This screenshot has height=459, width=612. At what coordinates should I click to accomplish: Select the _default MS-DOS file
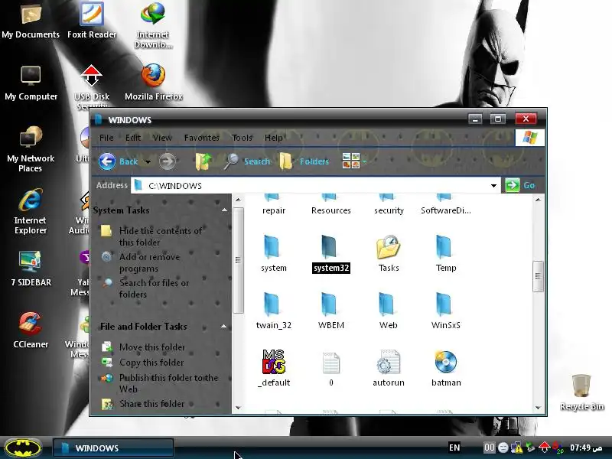[274, 368]
